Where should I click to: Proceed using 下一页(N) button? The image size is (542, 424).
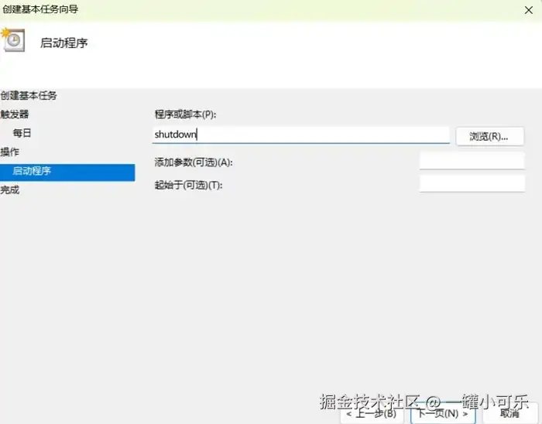(x=443, y=414)
